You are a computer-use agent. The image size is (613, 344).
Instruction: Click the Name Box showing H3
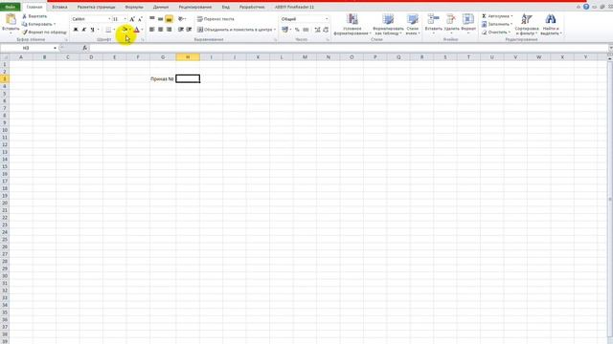tap(26, 48)
